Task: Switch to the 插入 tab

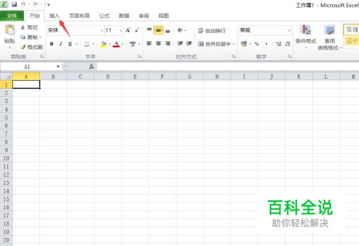Action: point(54,16)
